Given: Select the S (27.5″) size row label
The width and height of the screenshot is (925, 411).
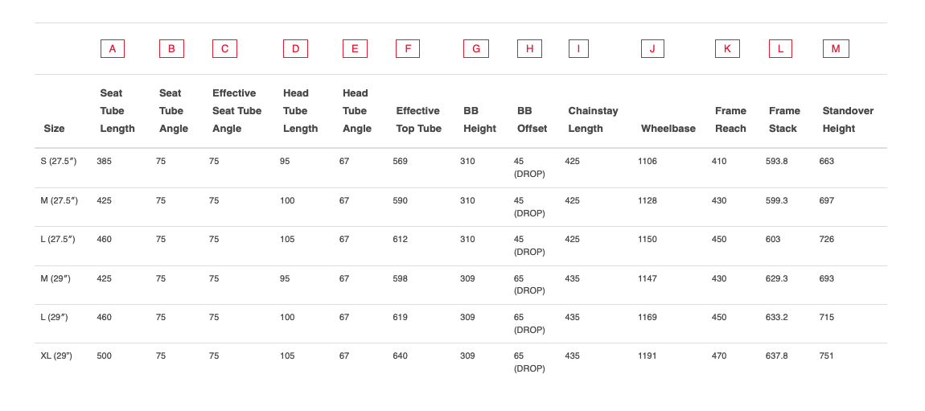Looking at the screenshot, I should click(x=59, y=161).
